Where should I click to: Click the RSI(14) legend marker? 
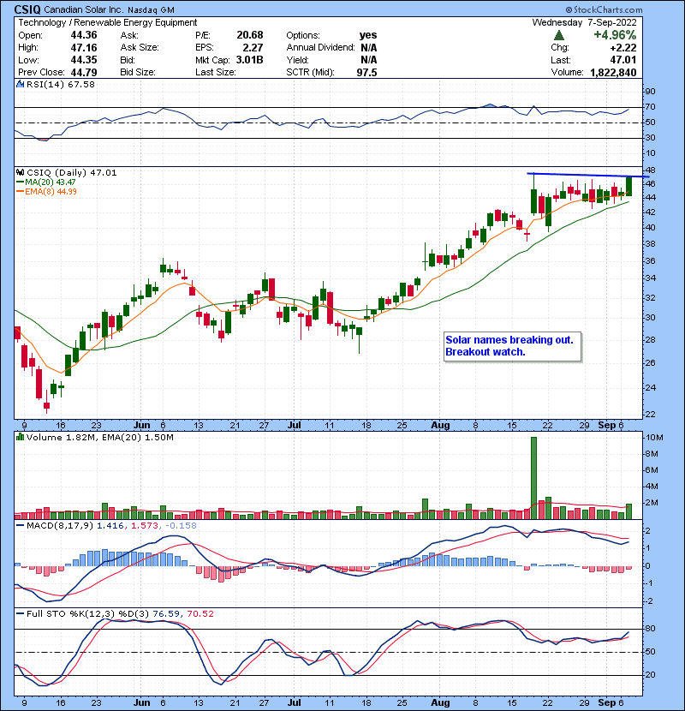(x=20, y=85)
